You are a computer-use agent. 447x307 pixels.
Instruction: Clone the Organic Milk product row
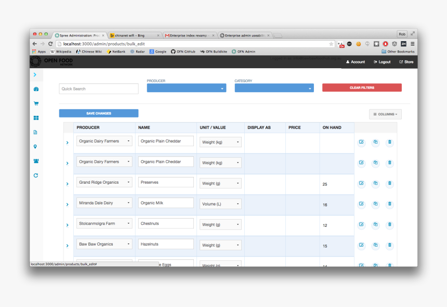[375, 204]
